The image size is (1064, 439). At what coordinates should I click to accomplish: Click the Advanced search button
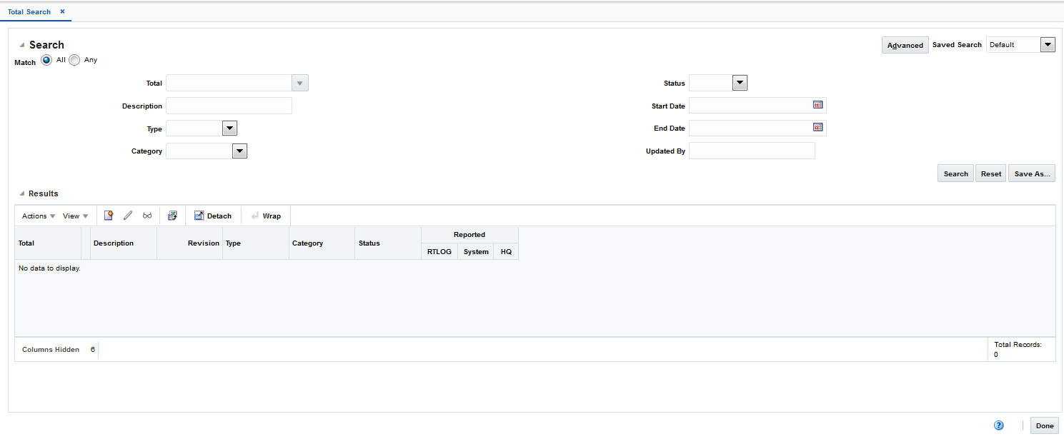click(905, 44)
